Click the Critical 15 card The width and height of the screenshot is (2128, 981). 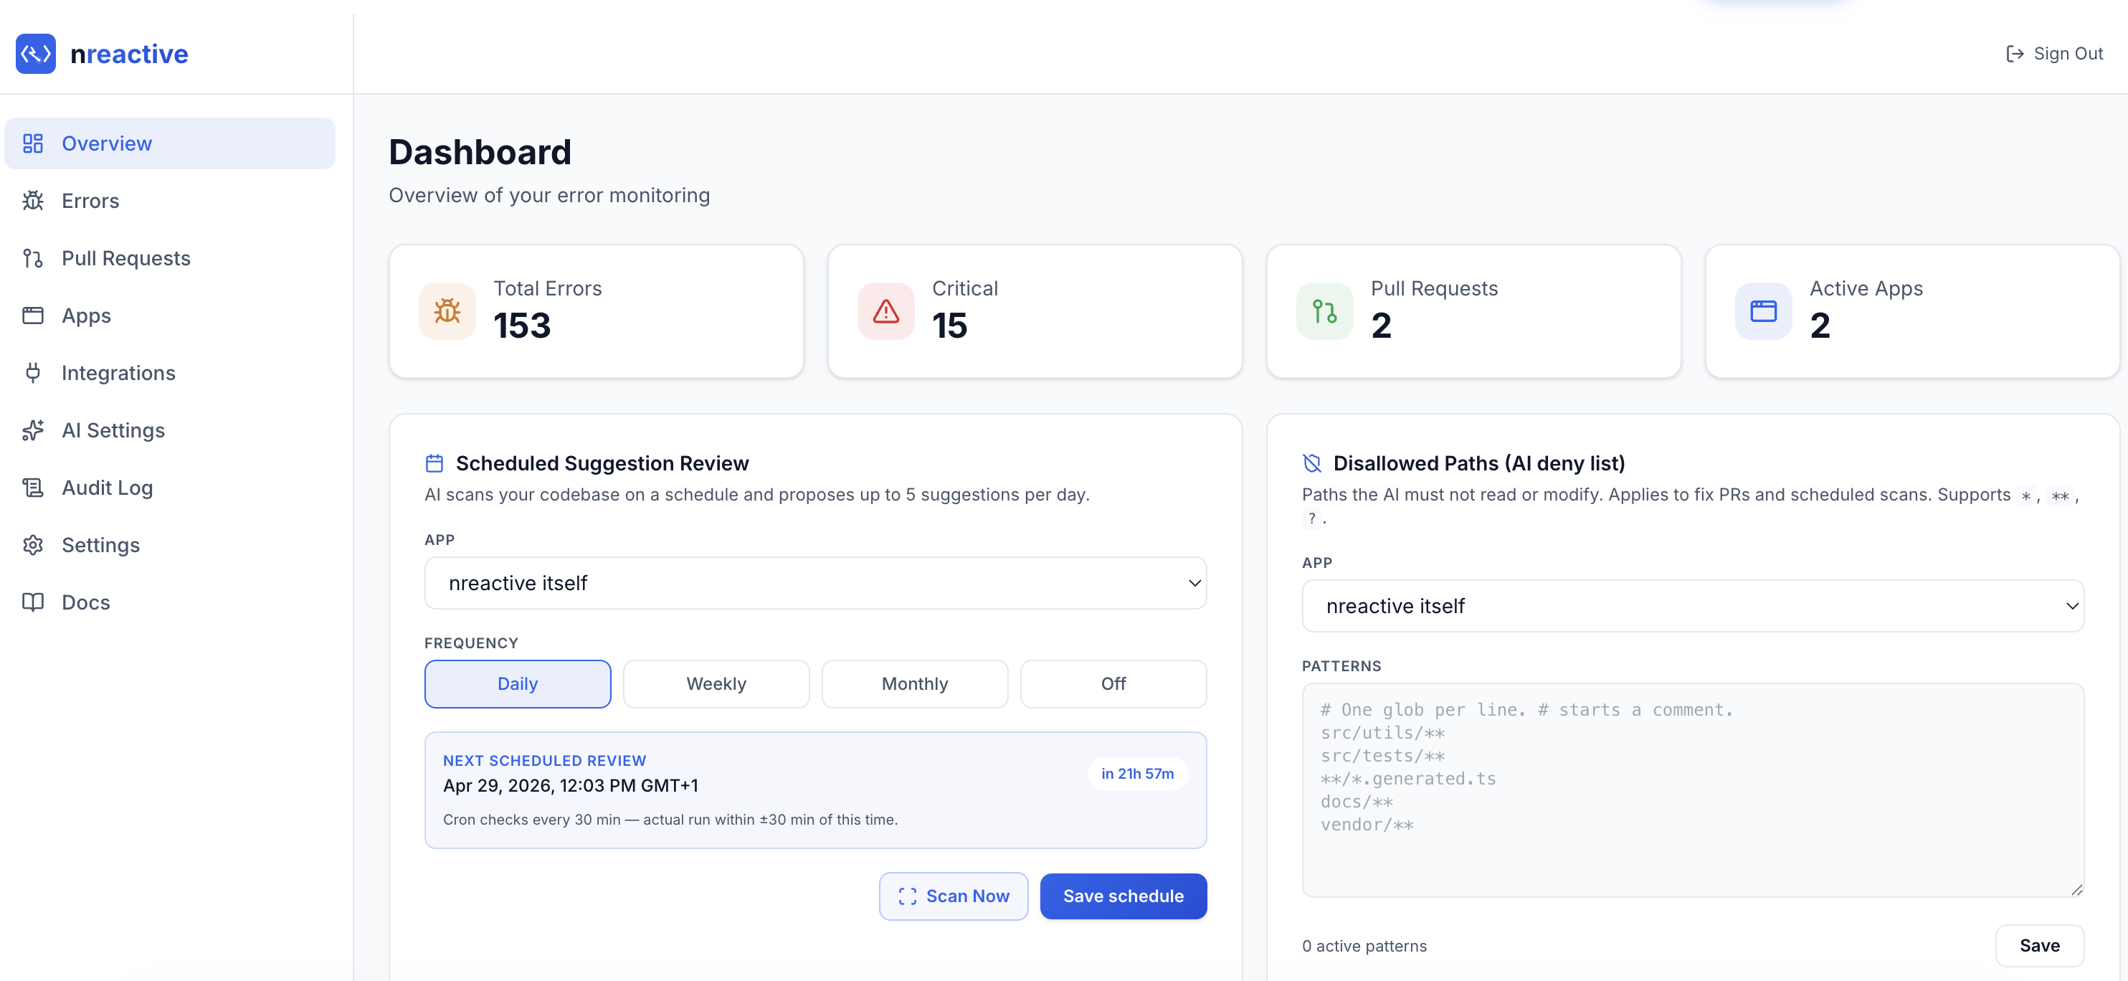coord(1035,311)
